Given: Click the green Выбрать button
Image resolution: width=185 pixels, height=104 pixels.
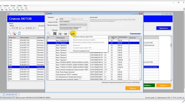Looking at the screenshot, I should coord(149,85).
